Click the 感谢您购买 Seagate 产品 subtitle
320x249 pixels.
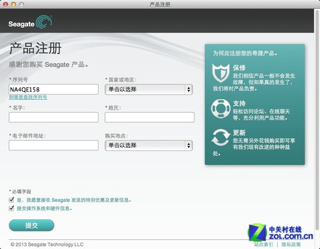(x=49, y=65)
